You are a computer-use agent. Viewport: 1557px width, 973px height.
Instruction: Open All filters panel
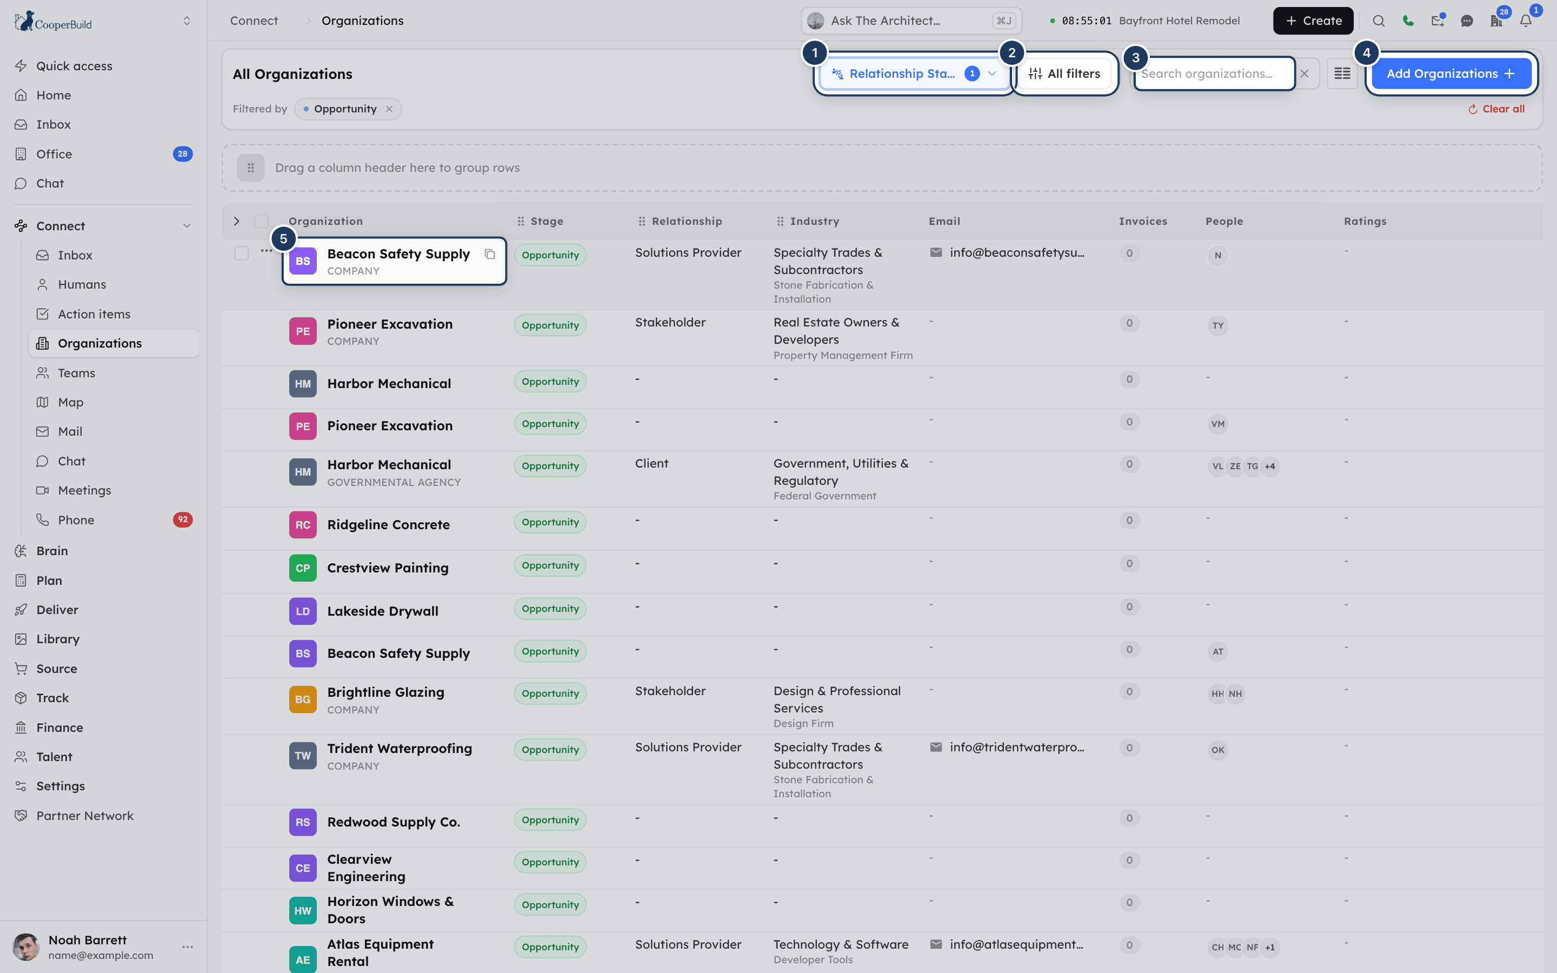pos(1064,74)
